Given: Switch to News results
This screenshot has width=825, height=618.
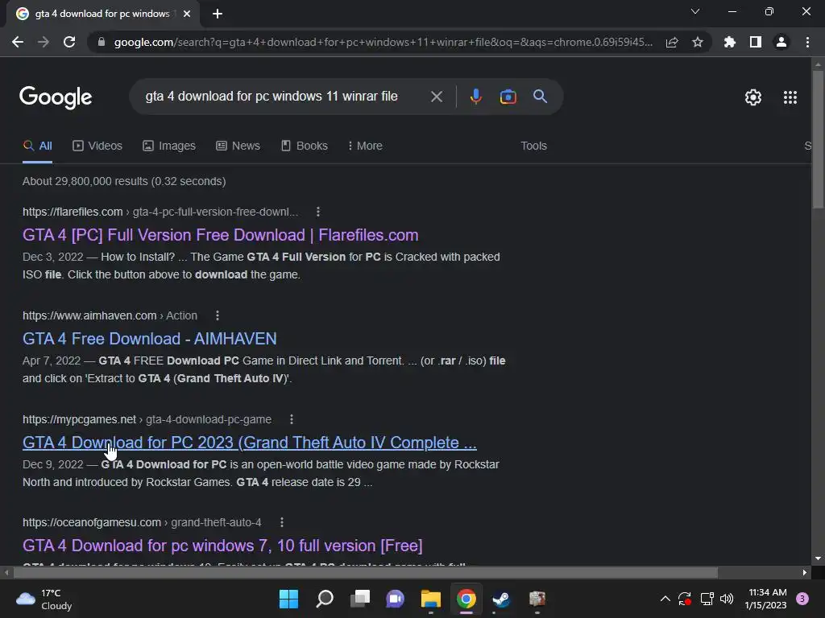Looking at the screenshot, I should point(238,146).
